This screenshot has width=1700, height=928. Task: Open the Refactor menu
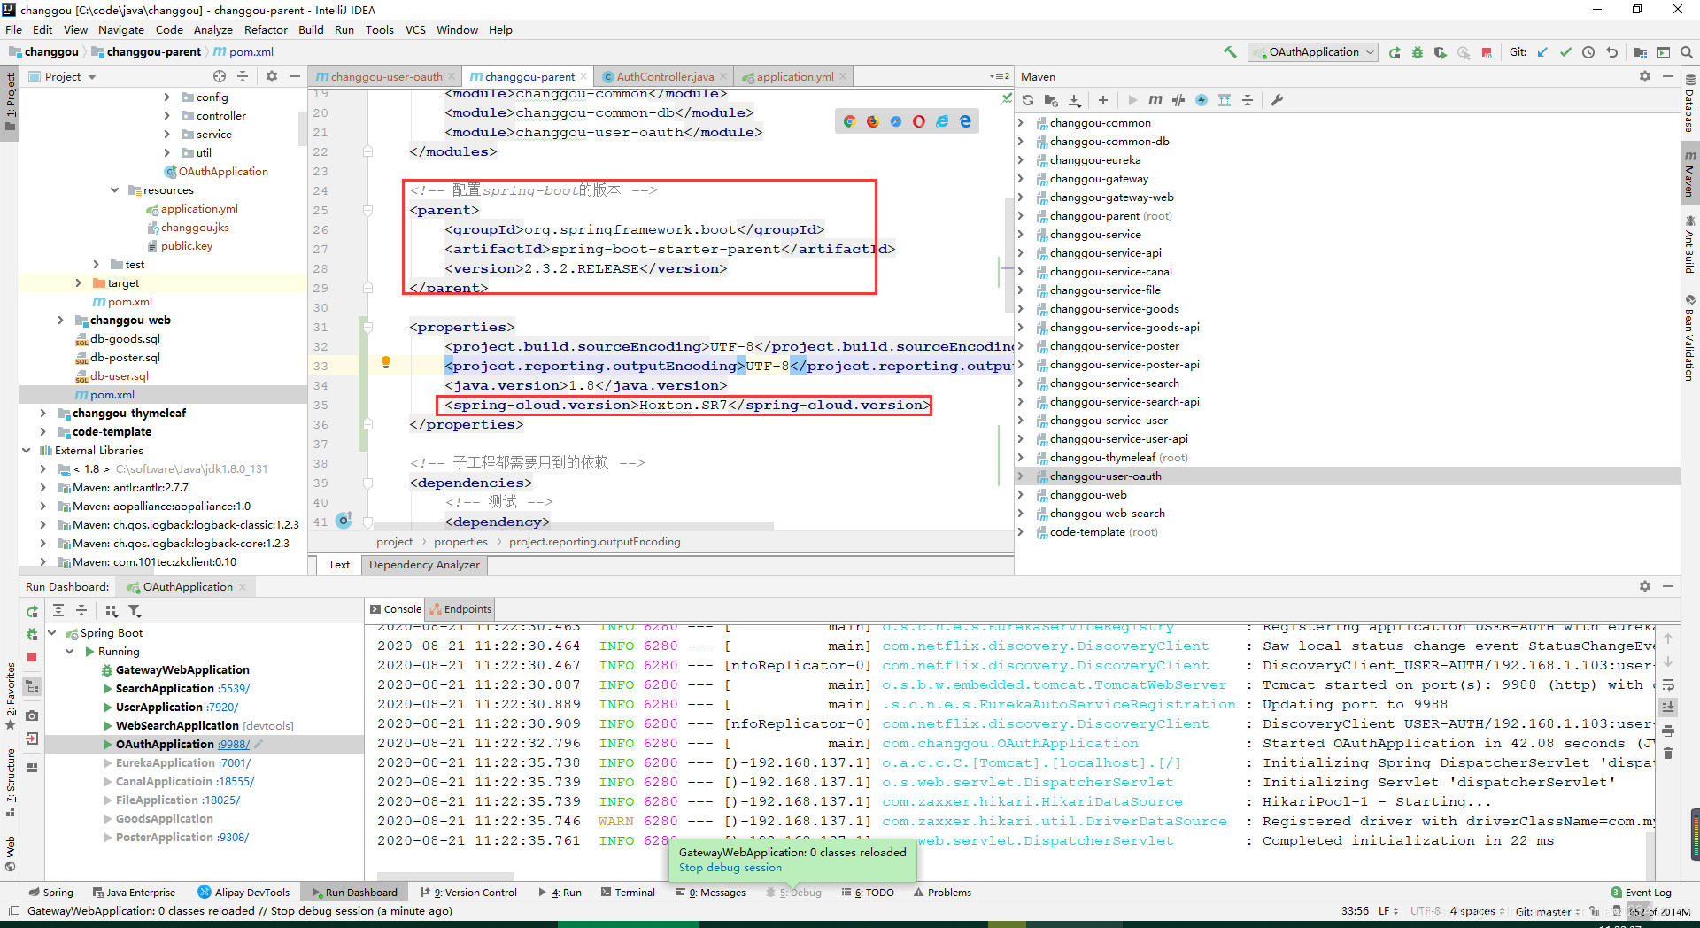(266, 29)
